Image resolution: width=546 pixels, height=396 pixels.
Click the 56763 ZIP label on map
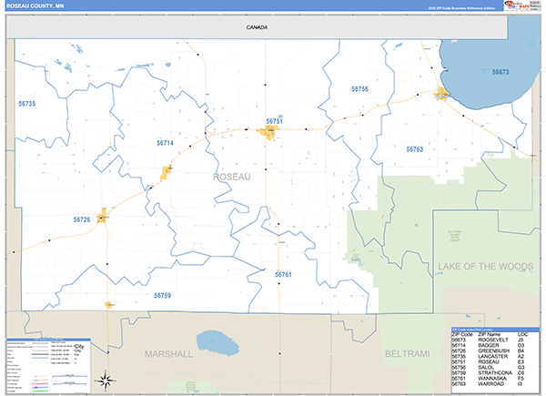point(415,149)
